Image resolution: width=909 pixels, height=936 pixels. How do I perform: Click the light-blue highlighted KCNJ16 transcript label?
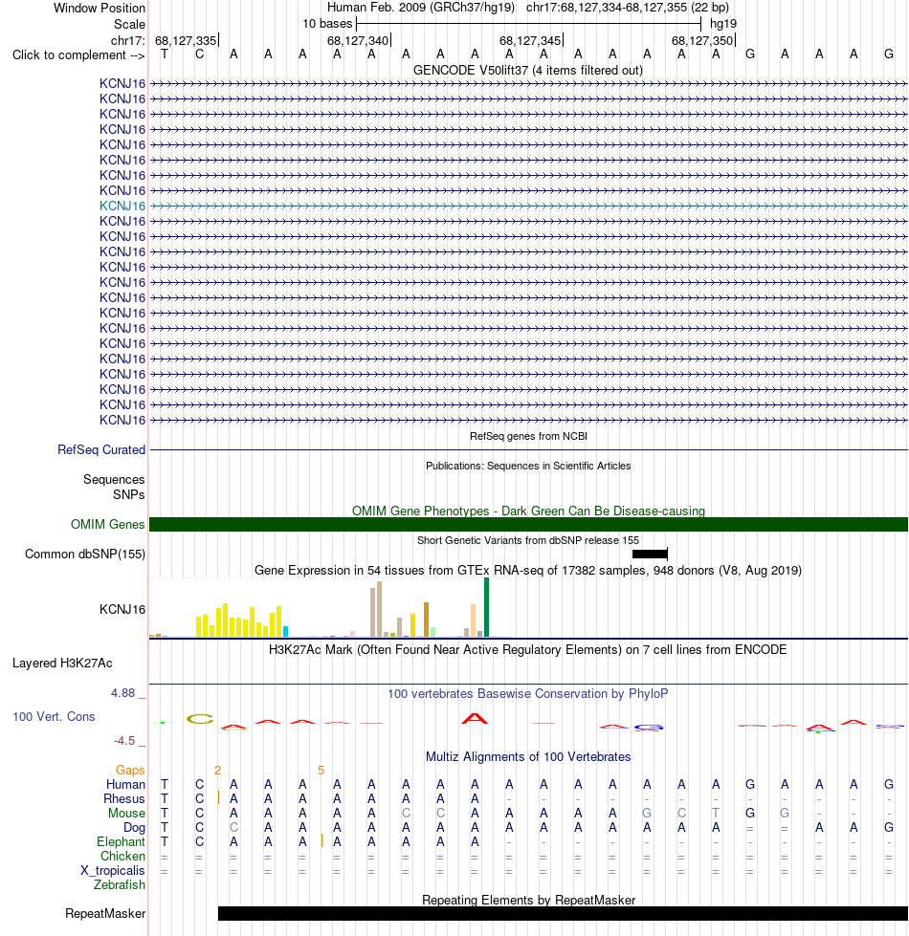coord(122,206)
